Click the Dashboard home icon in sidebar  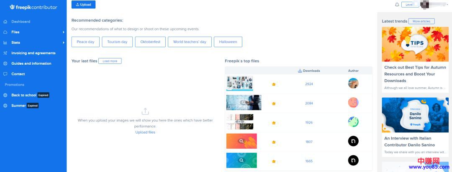coord(5,22)
